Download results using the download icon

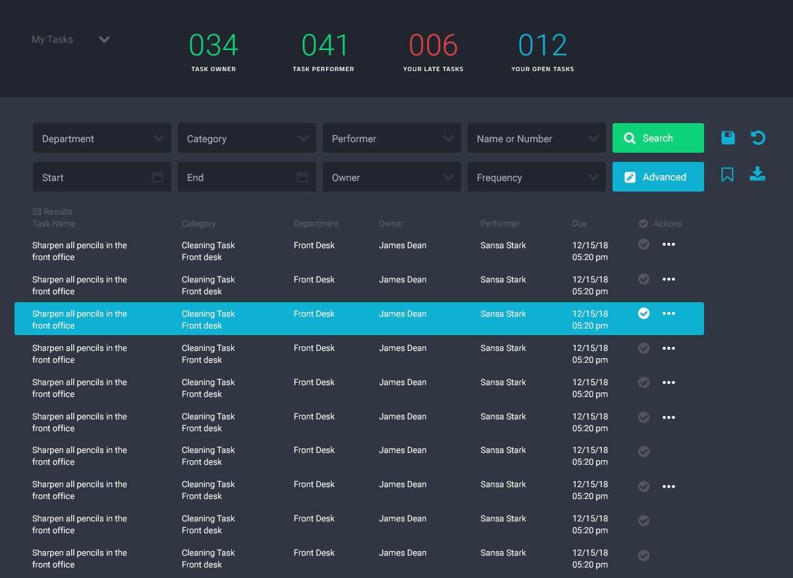coord(757,174)
